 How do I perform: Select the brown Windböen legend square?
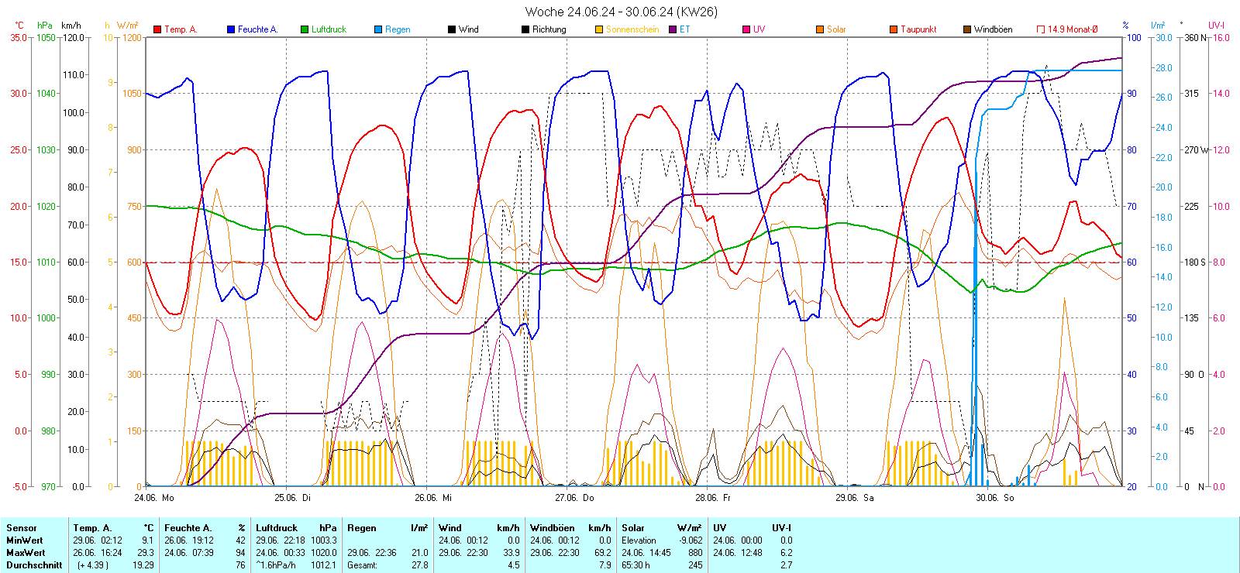(x=967, y=29)
